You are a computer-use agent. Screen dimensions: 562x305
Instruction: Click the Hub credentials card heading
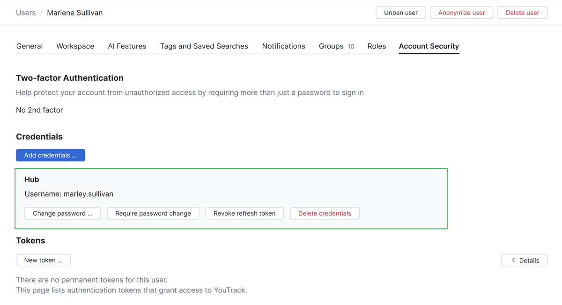[32, 179]
